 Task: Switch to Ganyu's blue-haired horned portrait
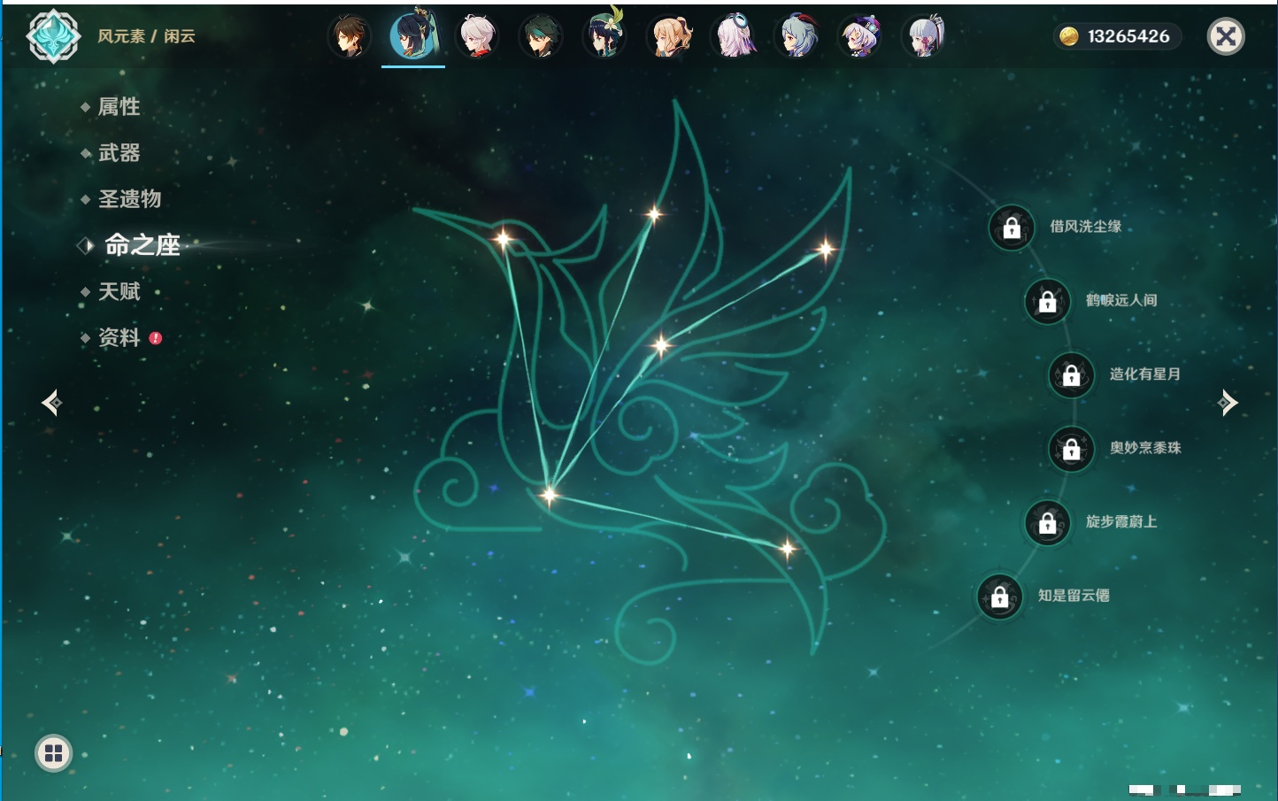point(797,36)
